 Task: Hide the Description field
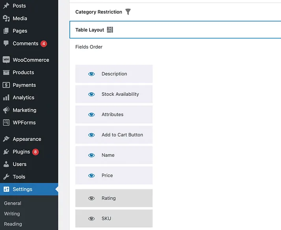(91, 74)
